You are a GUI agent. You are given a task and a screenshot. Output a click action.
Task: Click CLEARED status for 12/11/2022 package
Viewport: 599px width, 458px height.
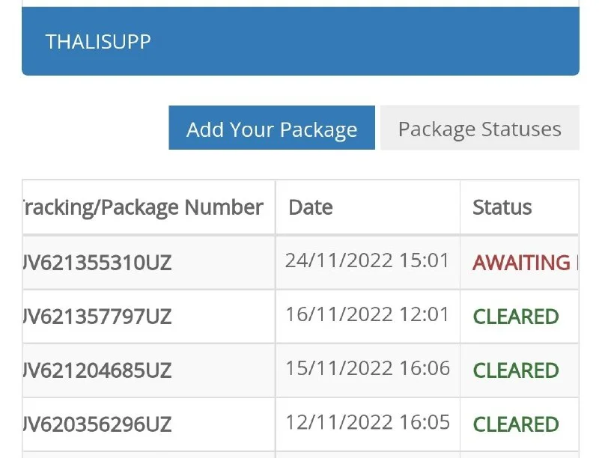(516, 424)
